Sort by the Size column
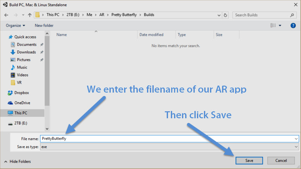Viewport: 301px width, 169px height. [x=219, y=35]
